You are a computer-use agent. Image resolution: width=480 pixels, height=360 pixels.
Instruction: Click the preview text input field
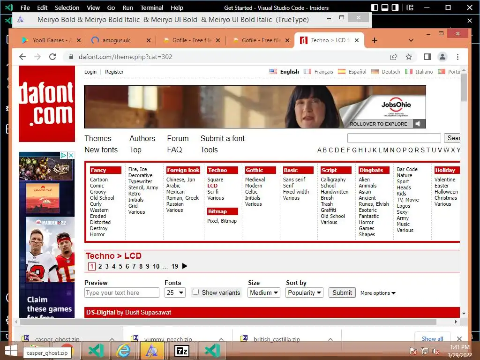point(122,292)
